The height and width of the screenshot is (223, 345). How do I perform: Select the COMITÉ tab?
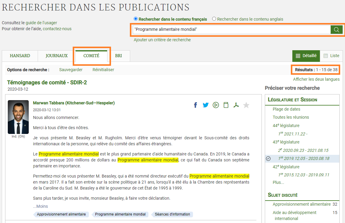[x=91, y=56]
